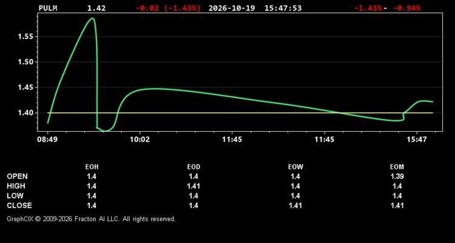Click the timestamp 15:47:53
Screen dimensions: 455x243
(283, 8)
